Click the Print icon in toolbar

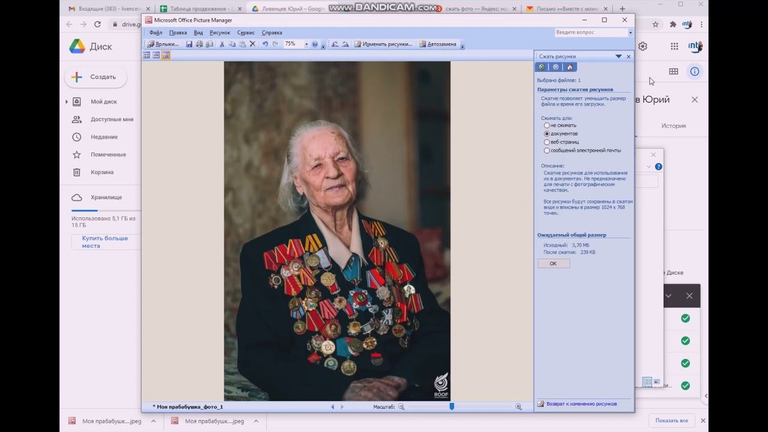pyautogui.click(x=199, y=44)
